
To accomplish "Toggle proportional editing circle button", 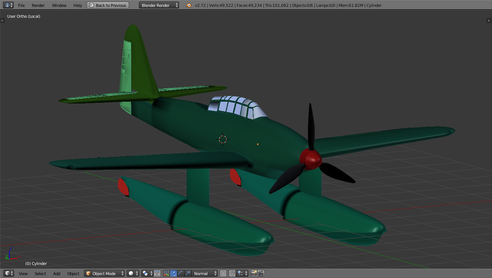I will 223,273.
